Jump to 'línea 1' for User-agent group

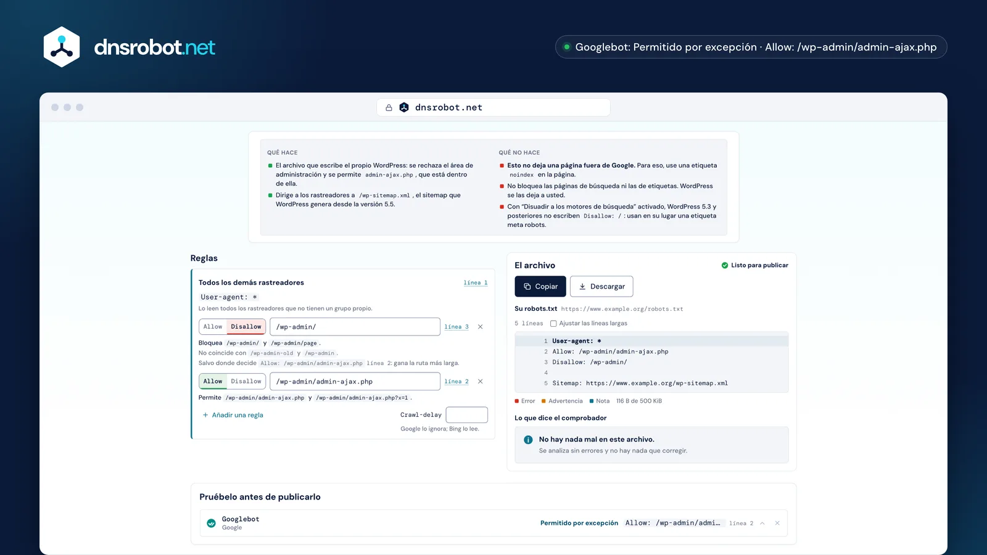click(x=476, y=282)
